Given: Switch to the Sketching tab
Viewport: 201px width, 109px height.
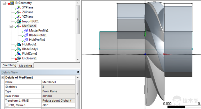Looking at the screenshot, I should tap(10, 65).
